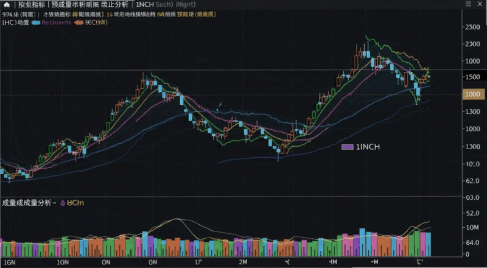Select the purple 1INCH legend swatch
Image resolution: width=487 pixels, height=268 pixels.
[x=348, y=147]
